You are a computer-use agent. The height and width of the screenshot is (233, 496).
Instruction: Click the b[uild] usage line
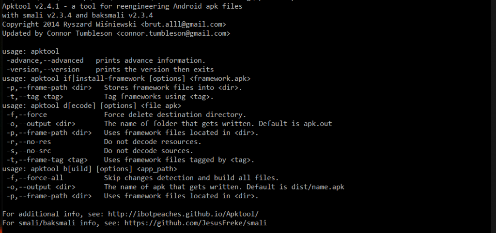coord(90,169)
